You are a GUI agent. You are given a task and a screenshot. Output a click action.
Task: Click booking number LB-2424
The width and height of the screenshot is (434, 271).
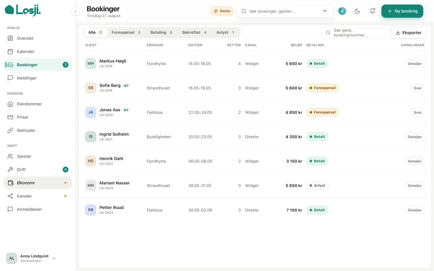[x=106, y=213]
